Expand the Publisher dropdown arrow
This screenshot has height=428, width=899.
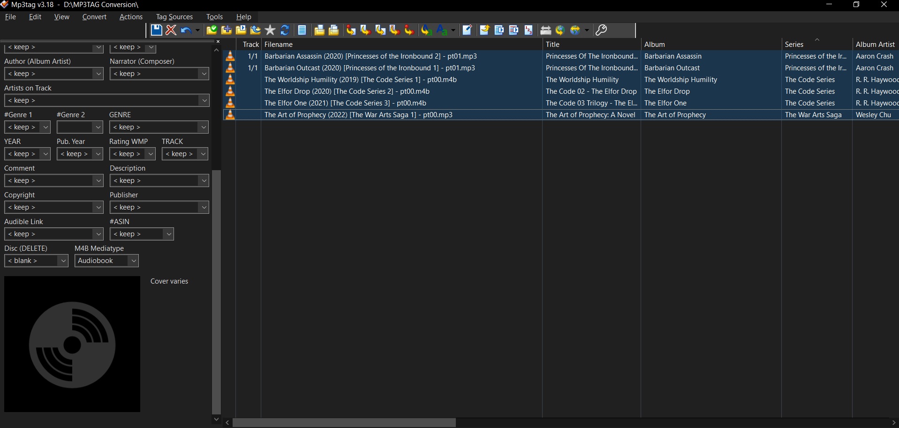204,207
